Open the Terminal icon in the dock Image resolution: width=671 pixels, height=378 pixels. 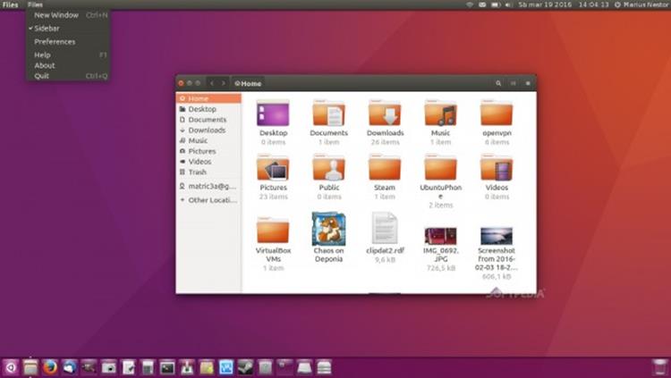(167, 366)
